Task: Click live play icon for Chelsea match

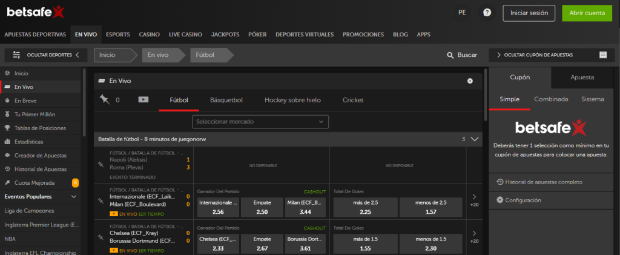Action: click(114, 250)
